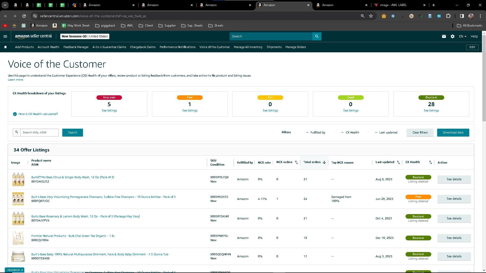See details for Pomegranate Shampoo X003R5D5S5
This screenshot has width=486, height=273.
coord(454,199)
